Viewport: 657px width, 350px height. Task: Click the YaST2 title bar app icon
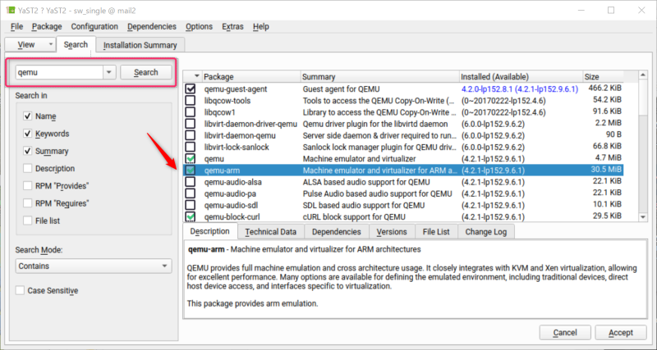pyautogui.click(x=11, y=11)
